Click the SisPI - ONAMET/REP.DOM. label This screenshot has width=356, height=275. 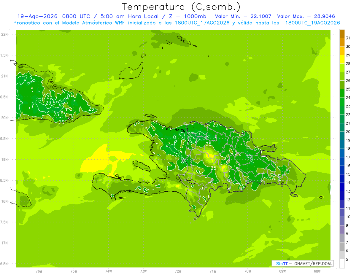pos(303,263)
